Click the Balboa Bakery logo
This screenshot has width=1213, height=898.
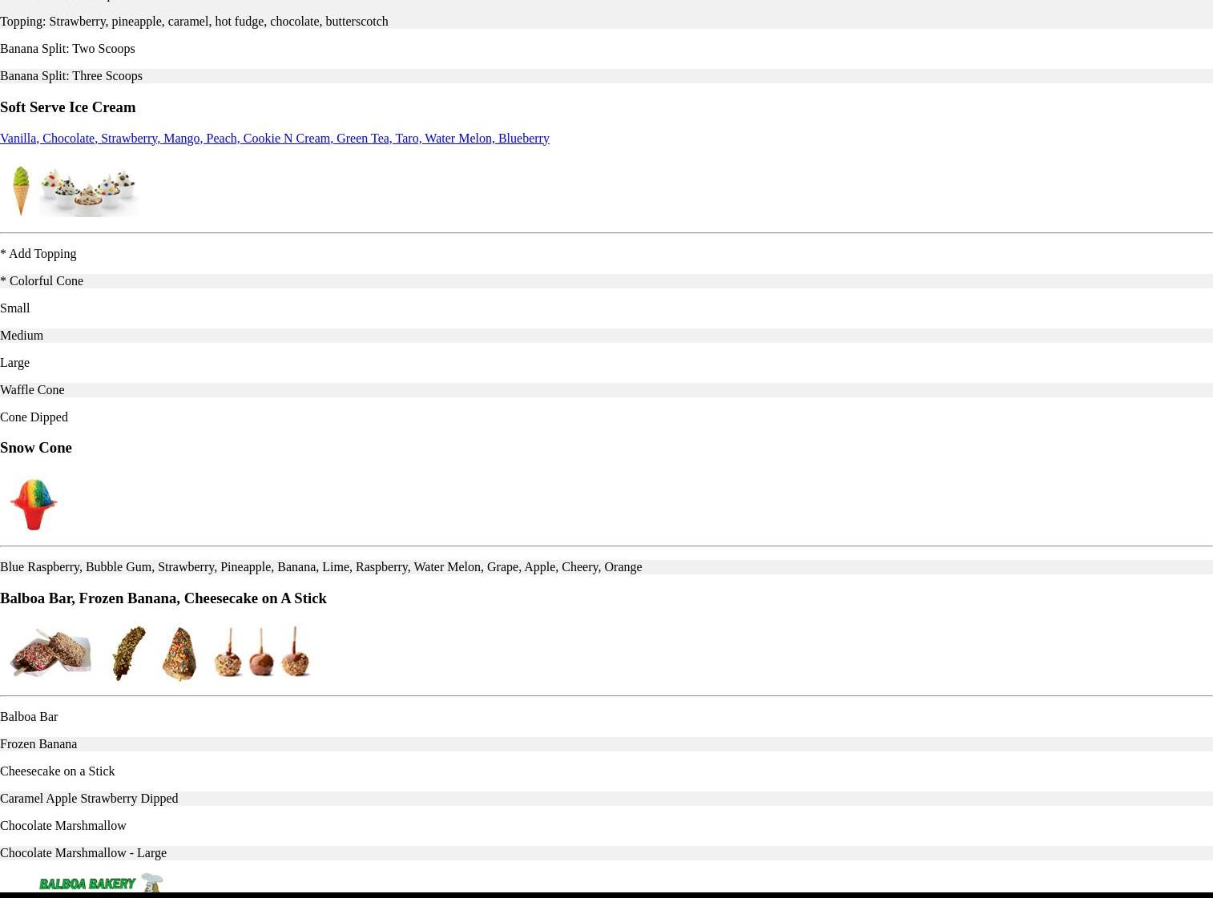[100, 882]
